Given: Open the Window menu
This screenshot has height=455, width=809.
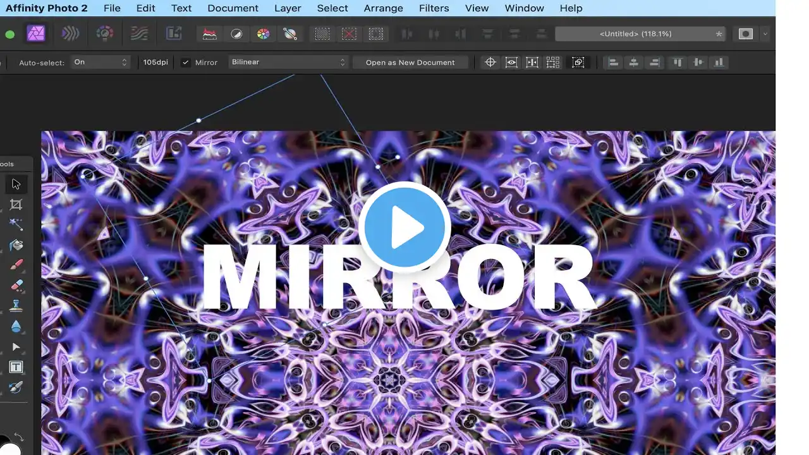Looking at the screenshot, I should (525, 8).
